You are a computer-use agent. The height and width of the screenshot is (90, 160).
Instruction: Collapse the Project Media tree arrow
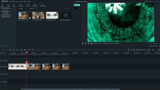(x=14, y=8)
